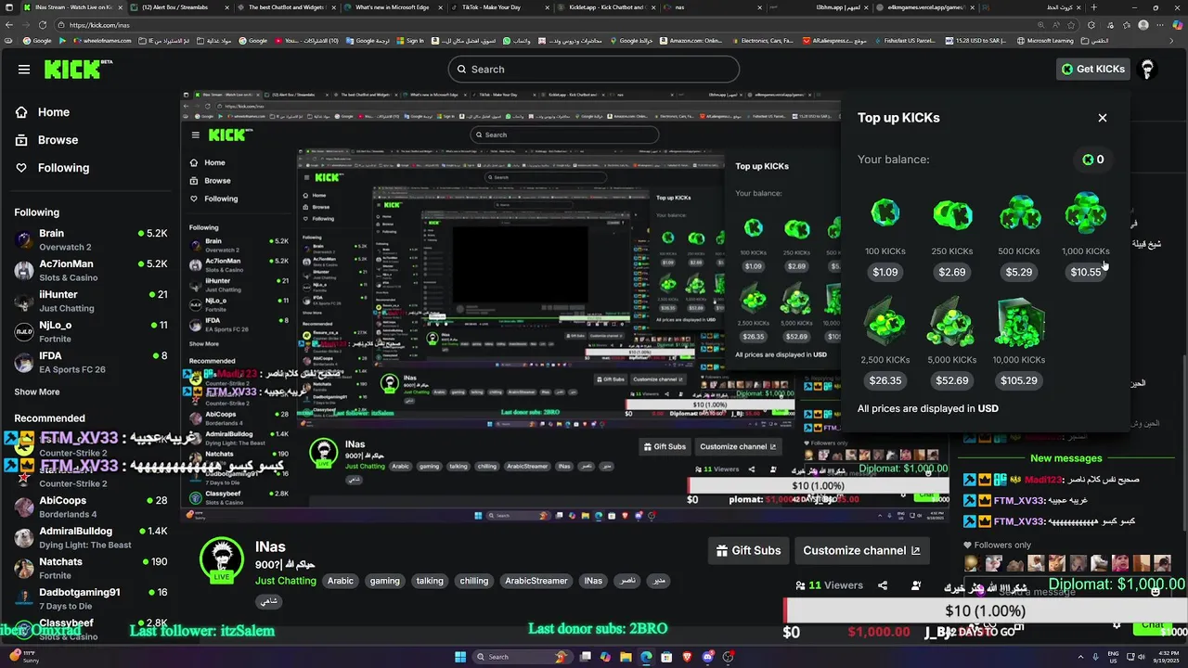Open NjLo_o channel in Following list
This screenshot has width=1188, height=668.
(x=91, y=332)
